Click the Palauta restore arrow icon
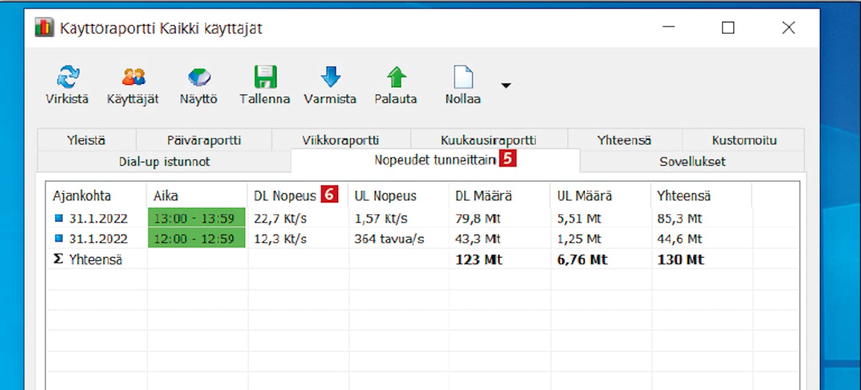Image resolution: width=861 pixels, height=390 pixels. pos(395,77)
